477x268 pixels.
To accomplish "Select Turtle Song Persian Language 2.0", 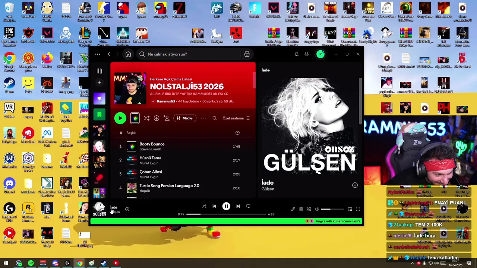I will coord(169,185).
